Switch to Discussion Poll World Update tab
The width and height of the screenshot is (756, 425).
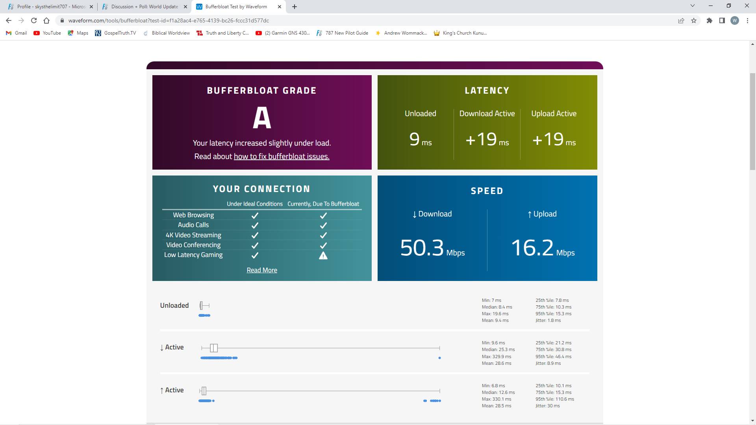144,7
